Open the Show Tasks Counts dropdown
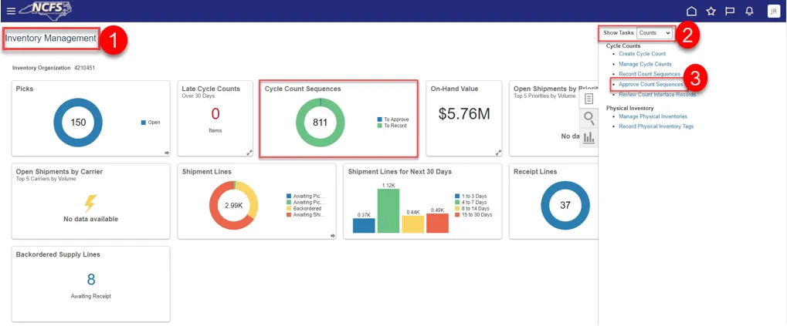 click(654, 33)
